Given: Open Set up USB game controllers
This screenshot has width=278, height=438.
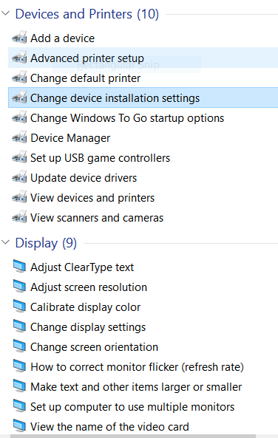Looking at the screenshot, I should point(100,158).
